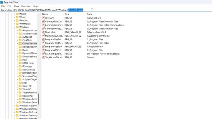Click the registry path address bar
212x119 pixels.
[x=106, y=10]
